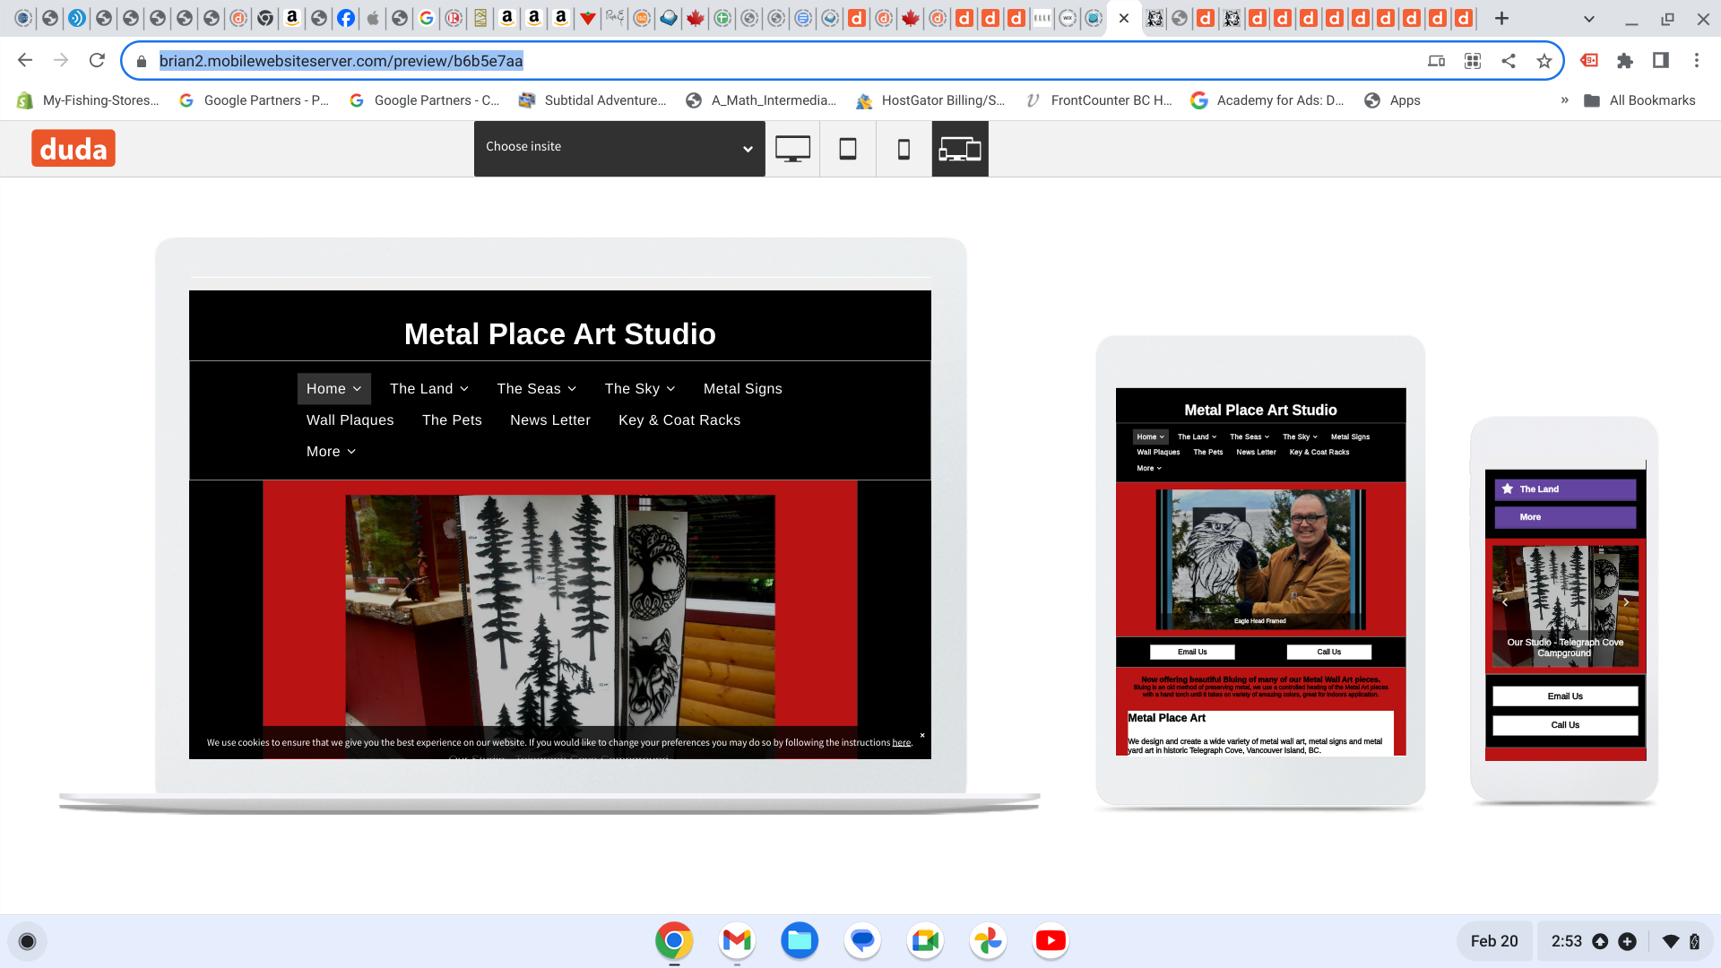Click the laptop preview slideshow image
The image size is (1721, 968).
560,609
